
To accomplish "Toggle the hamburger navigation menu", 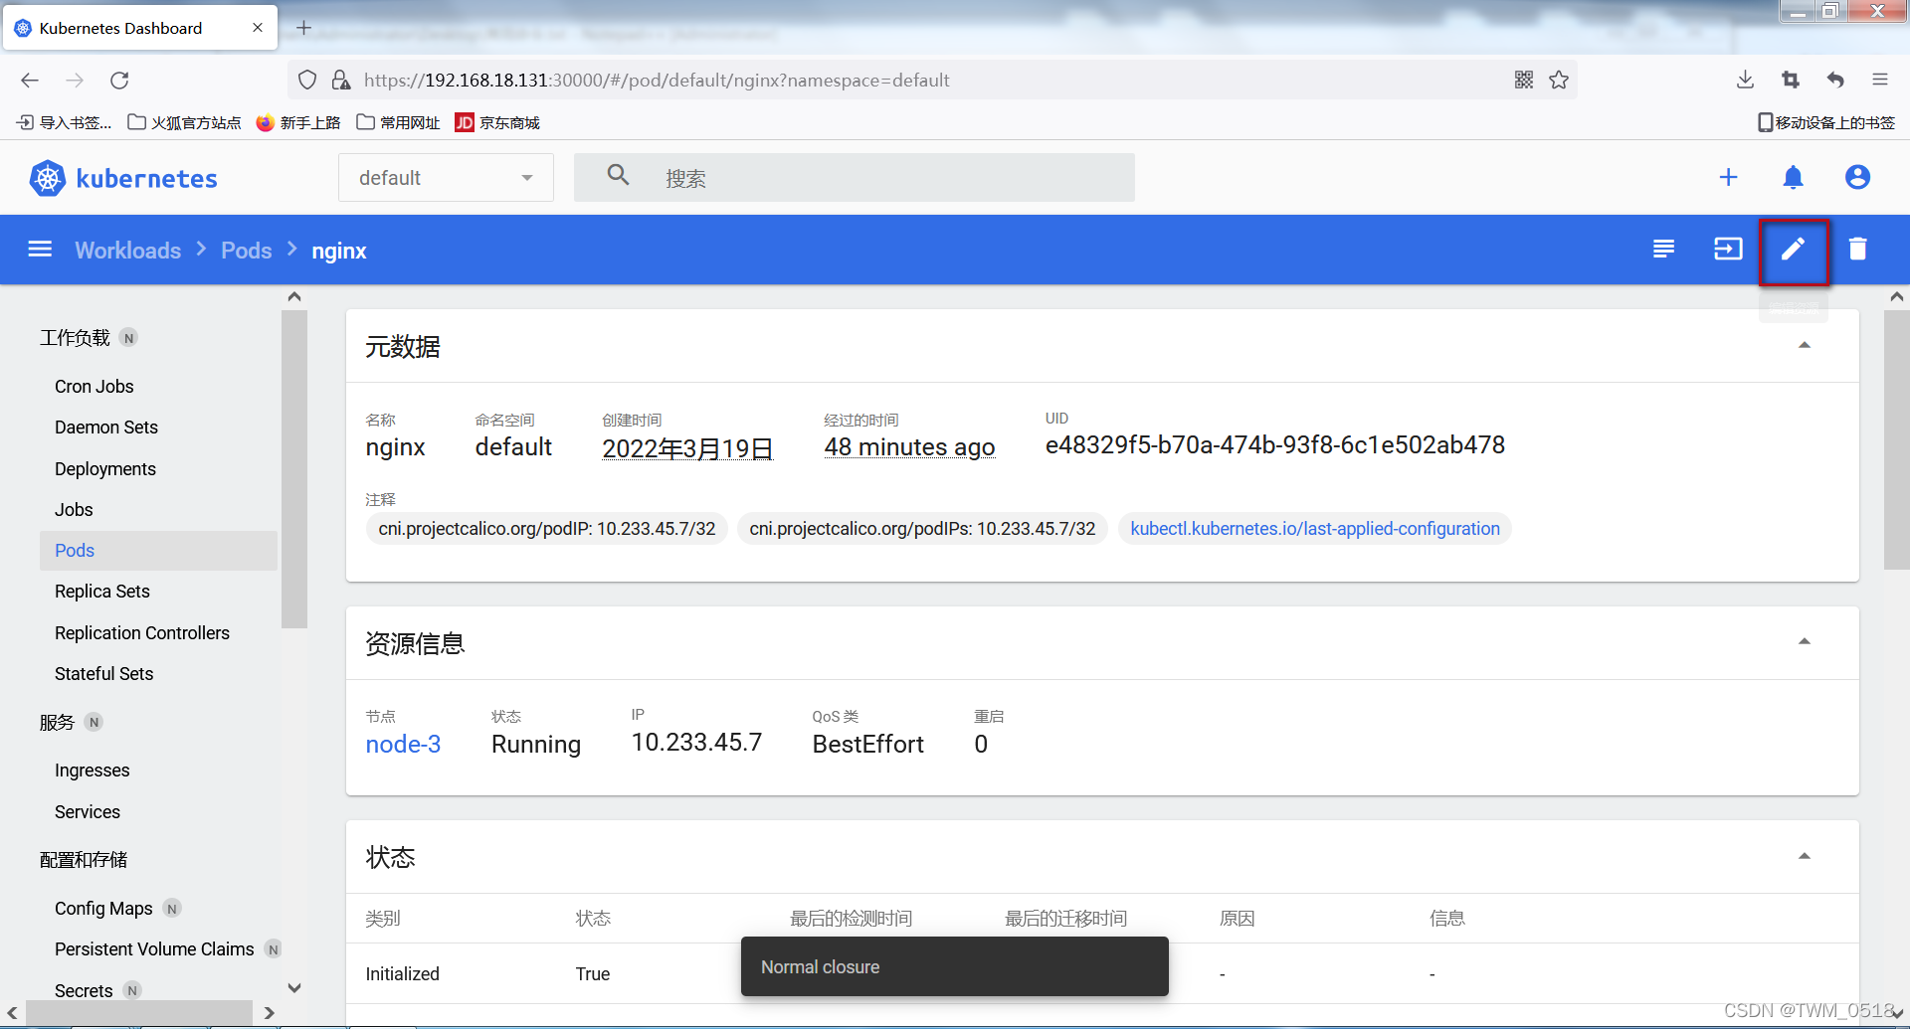I will coord(40,250).
